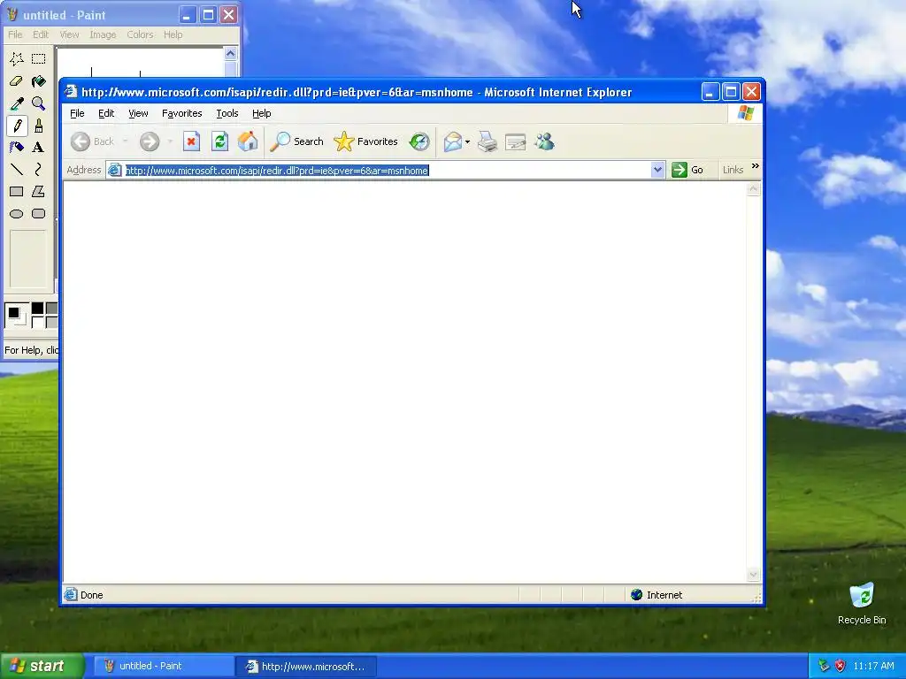The height and width of the screenshot is (679, 906).
Task: Open the Image menu in Paint
Action: [x=103, y=34]
